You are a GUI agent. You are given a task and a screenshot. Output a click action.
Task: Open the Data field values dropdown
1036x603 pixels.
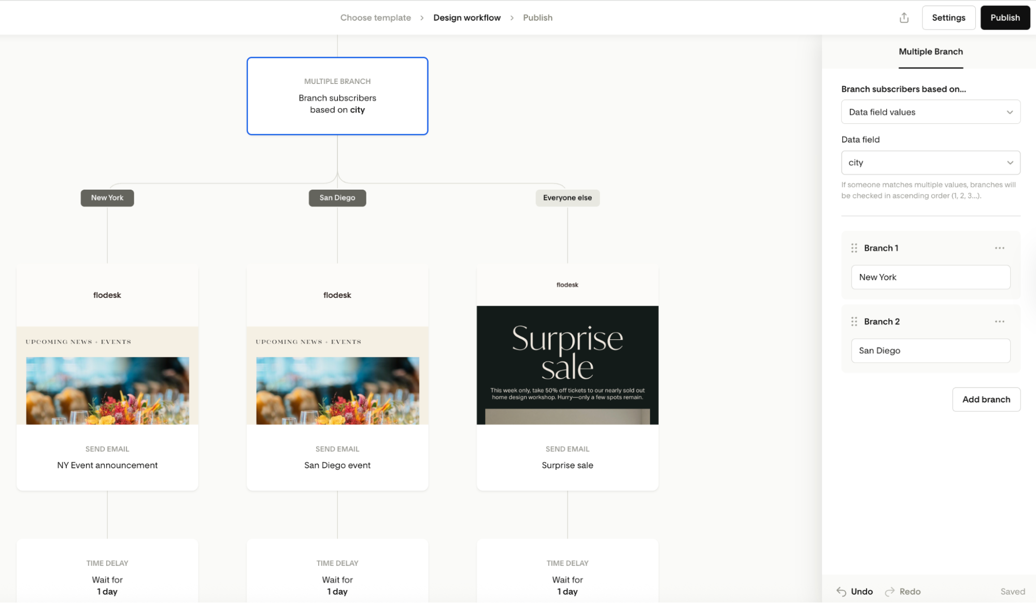tap(930, 112)
